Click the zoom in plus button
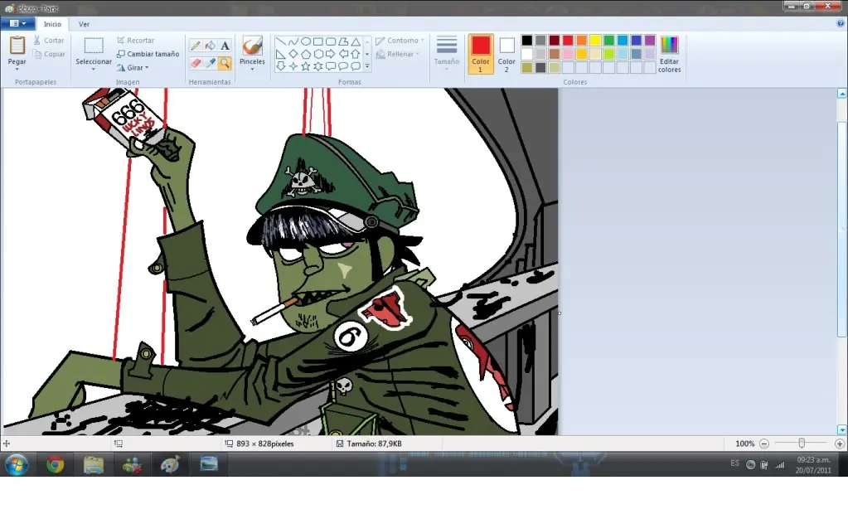The height and width of the screenshot is (514, 848). (840, 444)
